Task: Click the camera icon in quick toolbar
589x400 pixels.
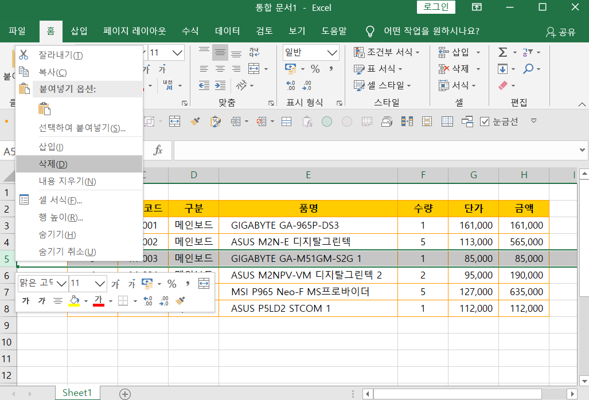Action: click(x=387, y=121)
